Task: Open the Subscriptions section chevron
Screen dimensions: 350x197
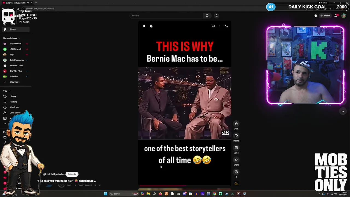Action: point(19,38)
